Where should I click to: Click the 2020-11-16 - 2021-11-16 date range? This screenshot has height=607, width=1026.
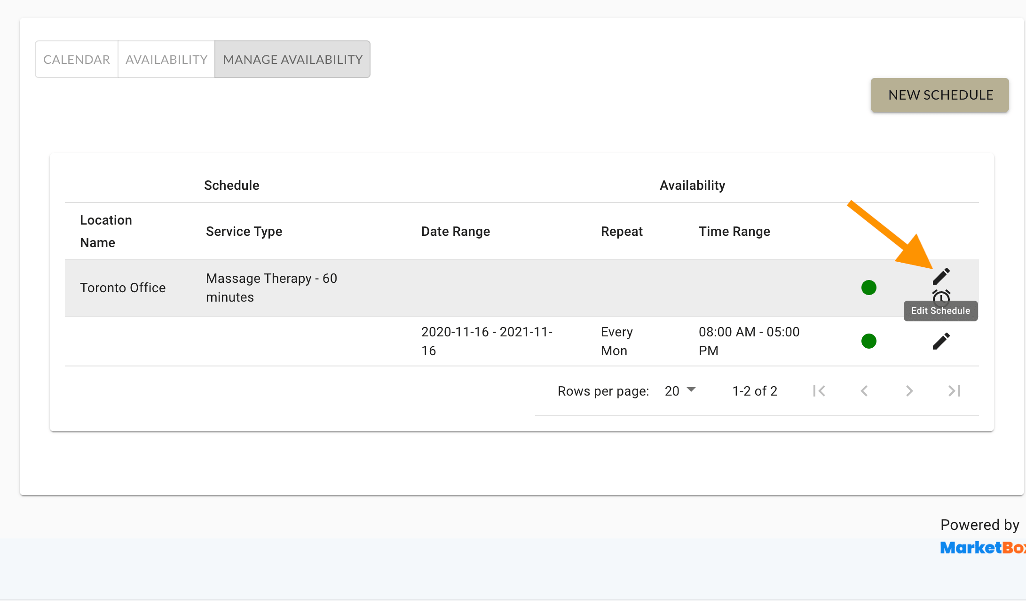click(487, 341)
